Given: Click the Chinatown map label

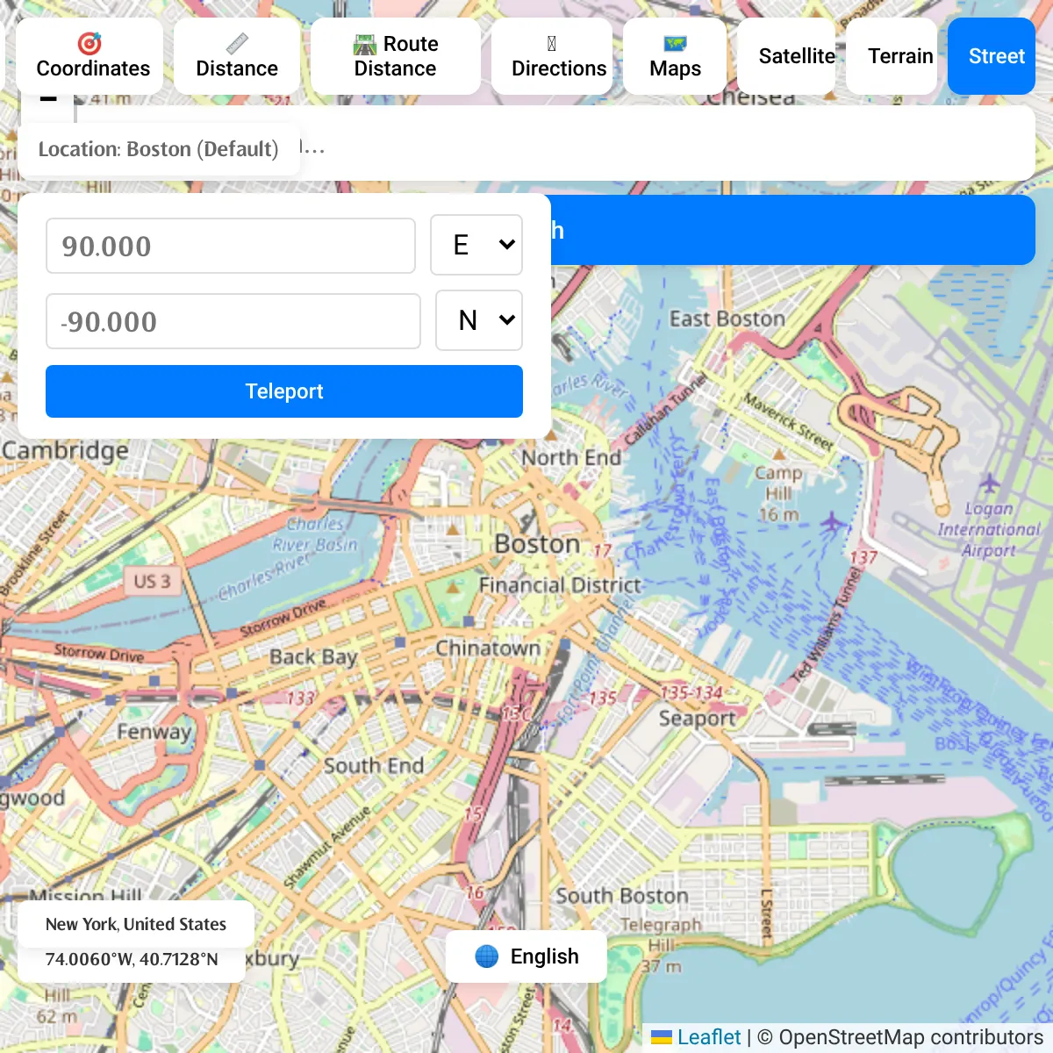Looking at the screenshot, I should [488, 648].
